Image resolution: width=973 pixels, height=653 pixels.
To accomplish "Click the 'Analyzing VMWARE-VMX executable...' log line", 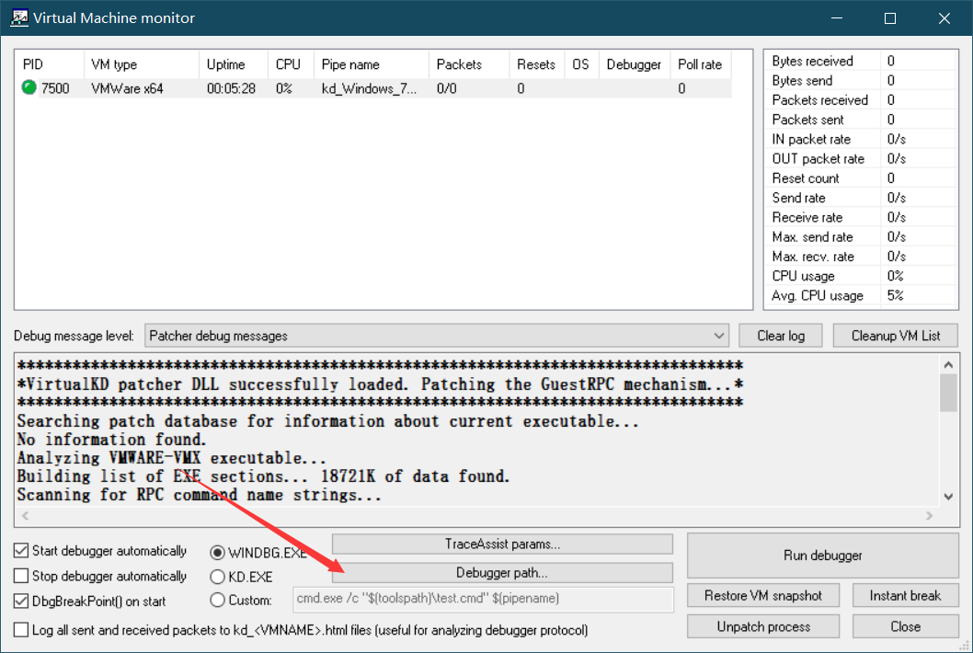I will point(171,458).
